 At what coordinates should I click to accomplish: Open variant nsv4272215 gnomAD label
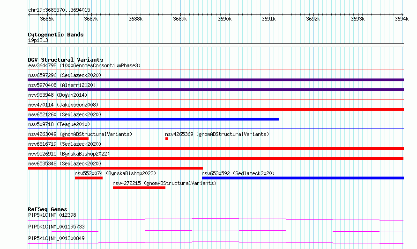164,183
